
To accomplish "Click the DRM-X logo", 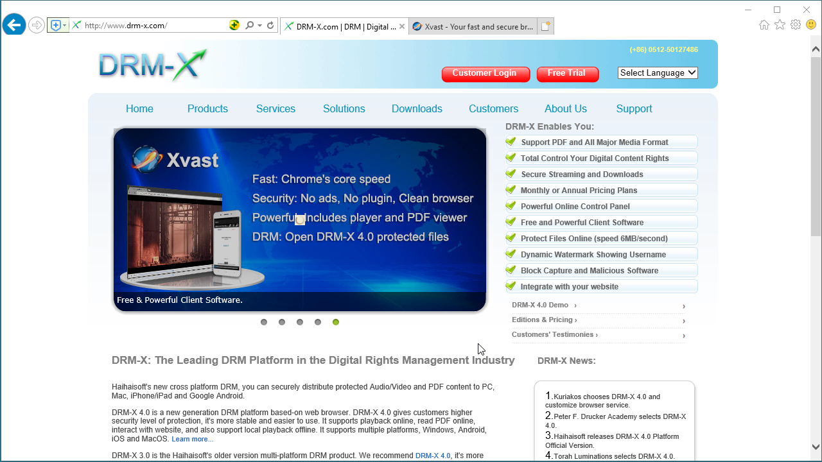I will point(152,65).
